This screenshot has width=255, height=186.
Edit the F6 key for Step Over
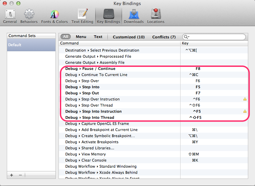198,81
